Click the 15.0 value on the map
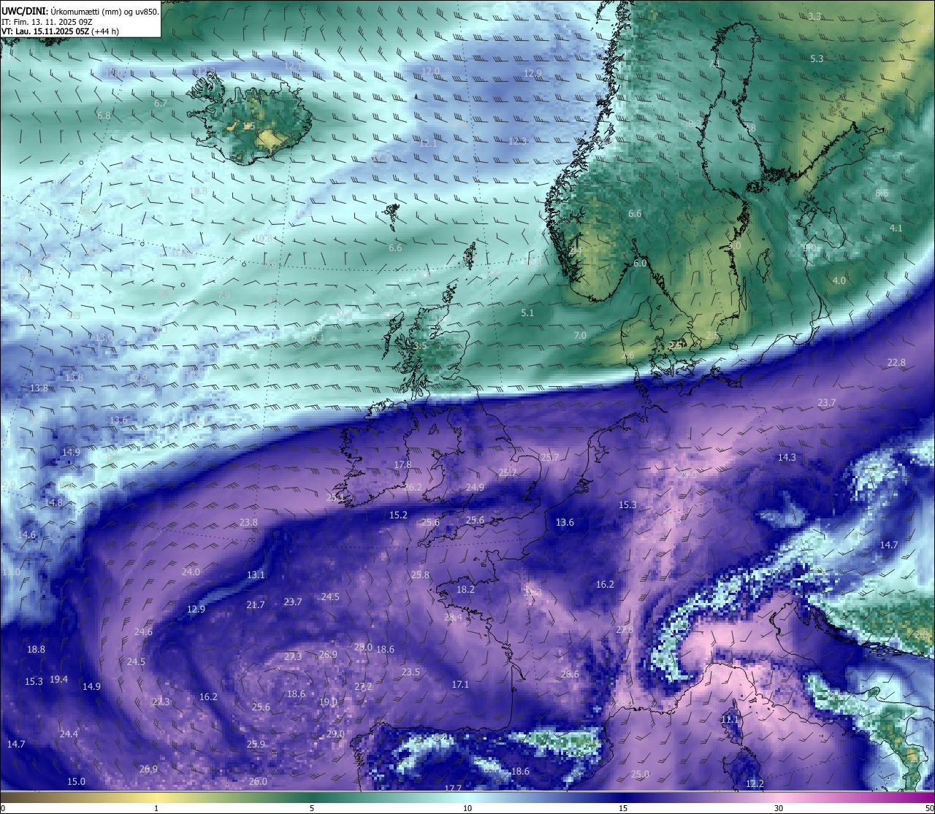The image size is (935, 814). coord(76,781)
